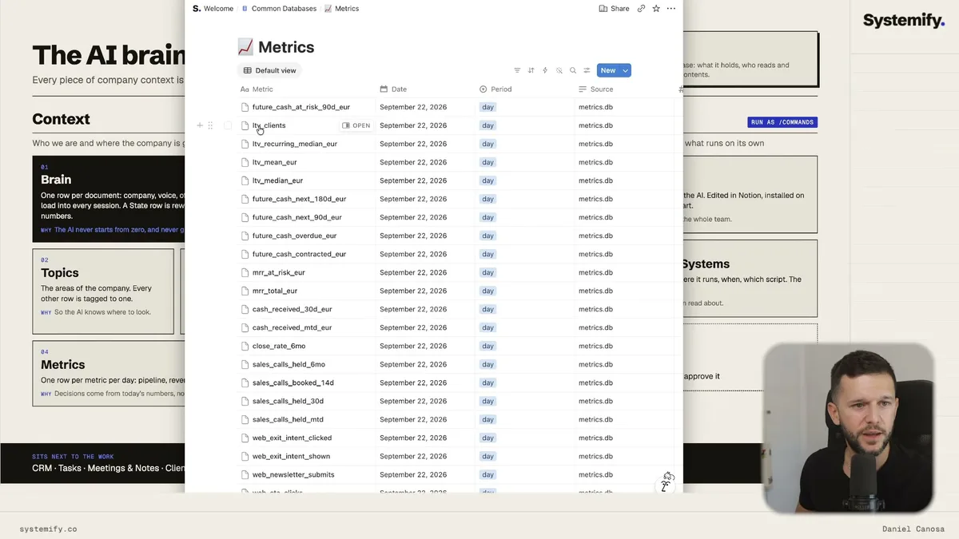Open the filter icon in Metrics toolbar
959x539 pixels.
[517, 70]
